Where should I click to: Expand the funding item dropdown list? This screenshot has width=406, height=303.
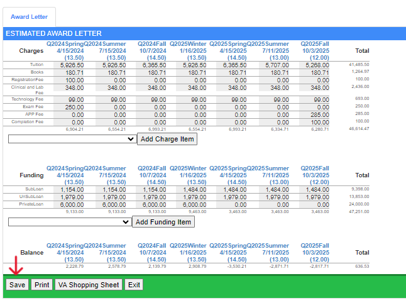click(x=70, y=222)
